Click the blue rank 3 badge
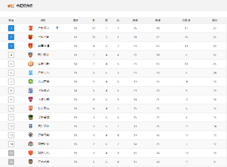Viewport: 227px width, 167px height. 11,46
